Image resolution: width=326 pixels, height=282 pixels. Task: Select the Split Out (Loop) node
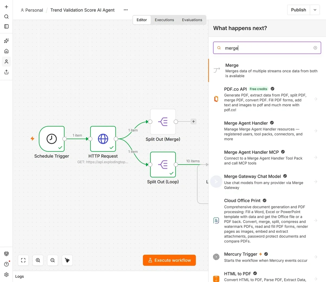163,165
